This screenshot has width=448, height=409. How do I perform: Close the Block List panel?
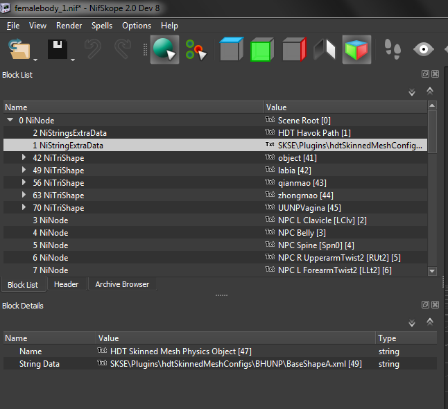[x=435, y=74]
